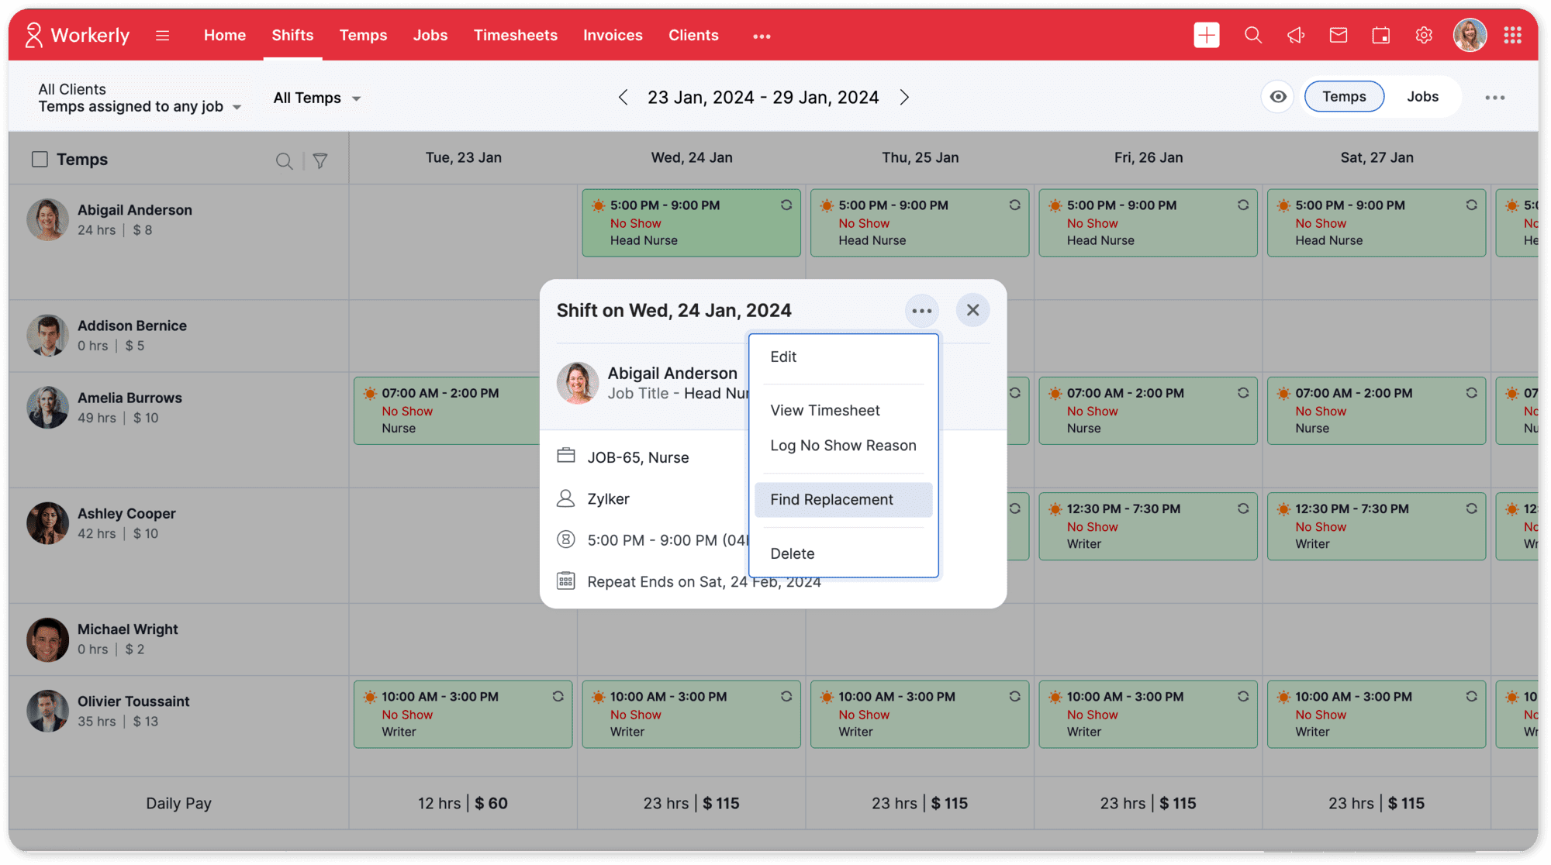1551x865 pixels.
Task: Click the filter funnel icon in Temps column
Action: 320,160
